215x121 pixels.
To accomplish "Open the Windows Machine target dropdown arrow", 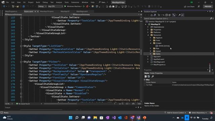I will click(x=82, y=6).
